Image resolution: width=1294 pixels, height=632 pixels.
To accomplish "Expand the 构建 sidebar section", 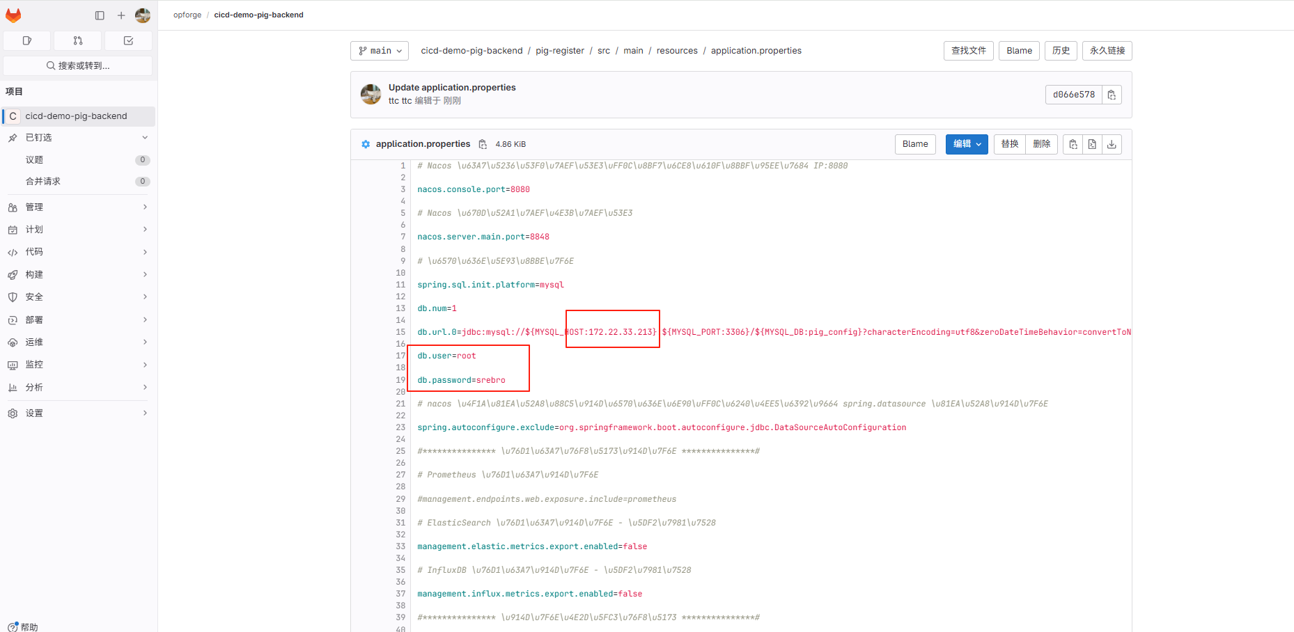I will coord(78,274).
